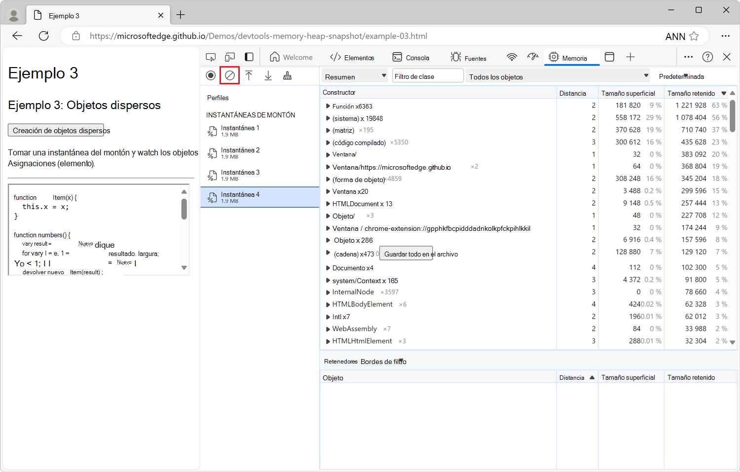Image resolution: width=740 pixels, height=472 pixels.
Task: Expand the Documento x4 row
Action: tap(328, 268)
